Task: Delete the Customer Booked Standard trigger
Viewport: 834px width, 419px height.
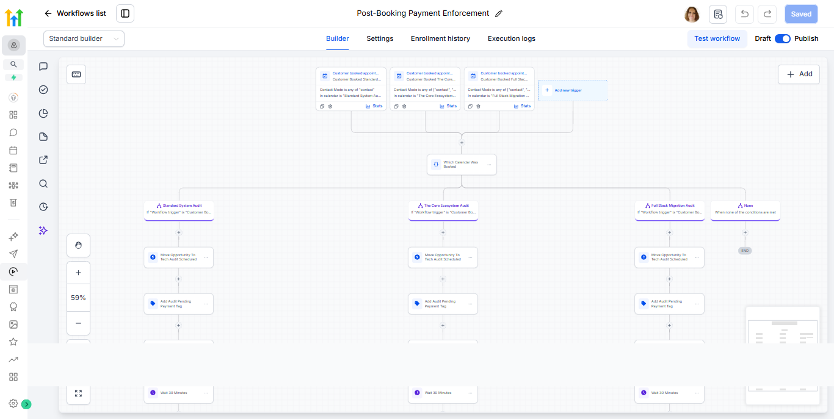Action: (330, 106)
